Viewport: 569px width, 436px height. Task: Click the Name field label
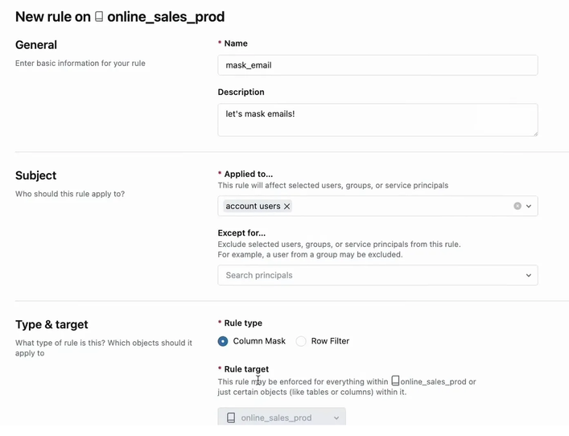[236, 43]
